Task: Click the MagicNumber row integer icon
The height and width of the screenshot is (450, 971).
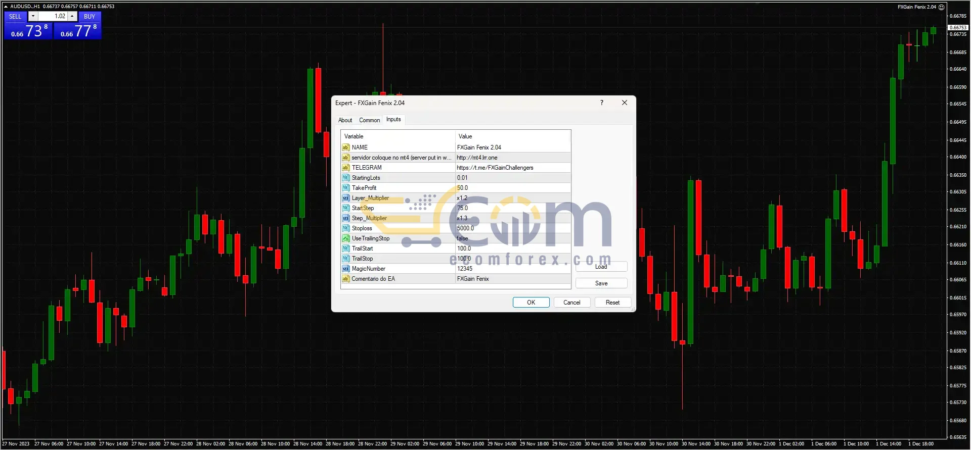Action: click(x=346, y=269)
